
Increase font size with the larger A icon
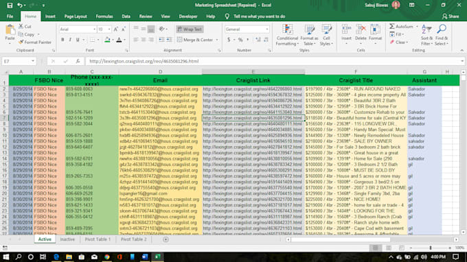click(x=115, y=29)
